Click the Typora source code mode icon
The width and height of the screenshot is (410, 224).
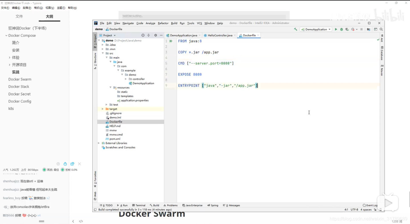click(81, 221)
